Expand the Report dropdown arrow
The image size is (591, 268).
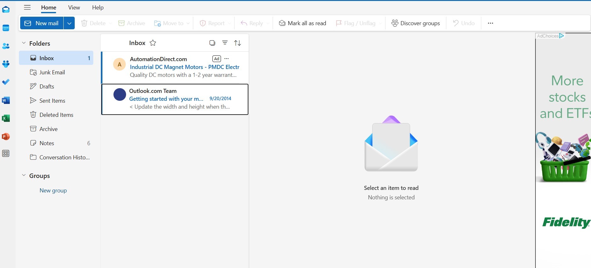[229, 23]
